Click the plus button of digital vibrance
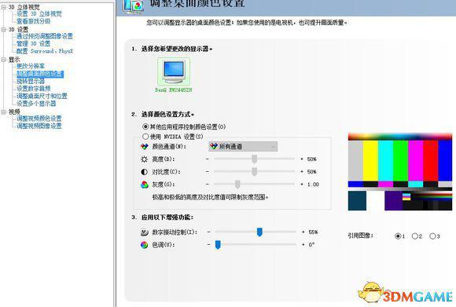The image size is (456, 307). [x=303, y=232]
